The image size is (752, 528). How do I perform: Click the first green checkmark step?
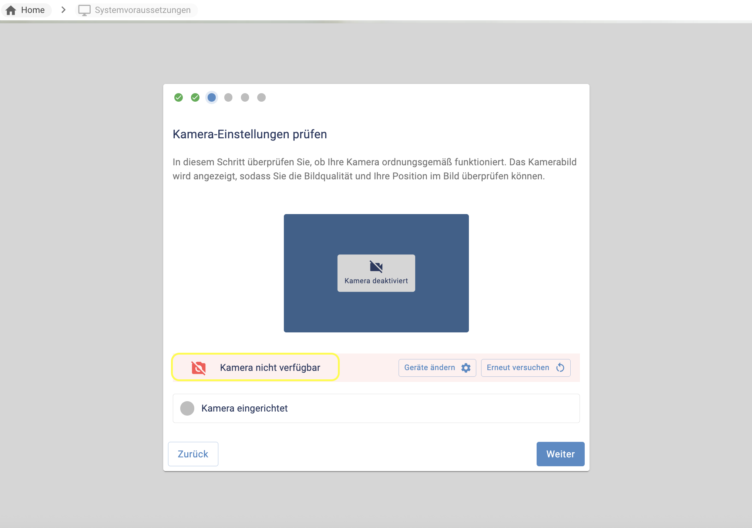coord(178,97)
